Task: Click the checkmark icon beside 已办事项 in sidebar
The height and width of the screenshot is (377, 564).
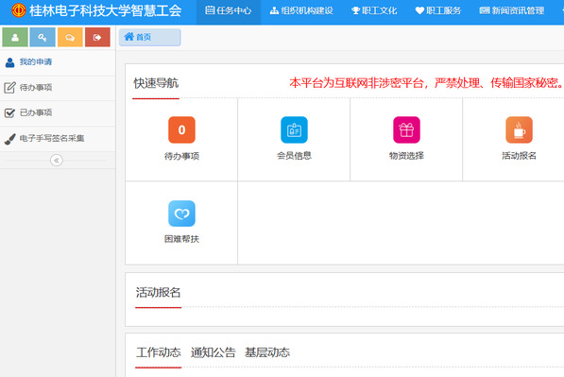Action: [x=9, y=113]
